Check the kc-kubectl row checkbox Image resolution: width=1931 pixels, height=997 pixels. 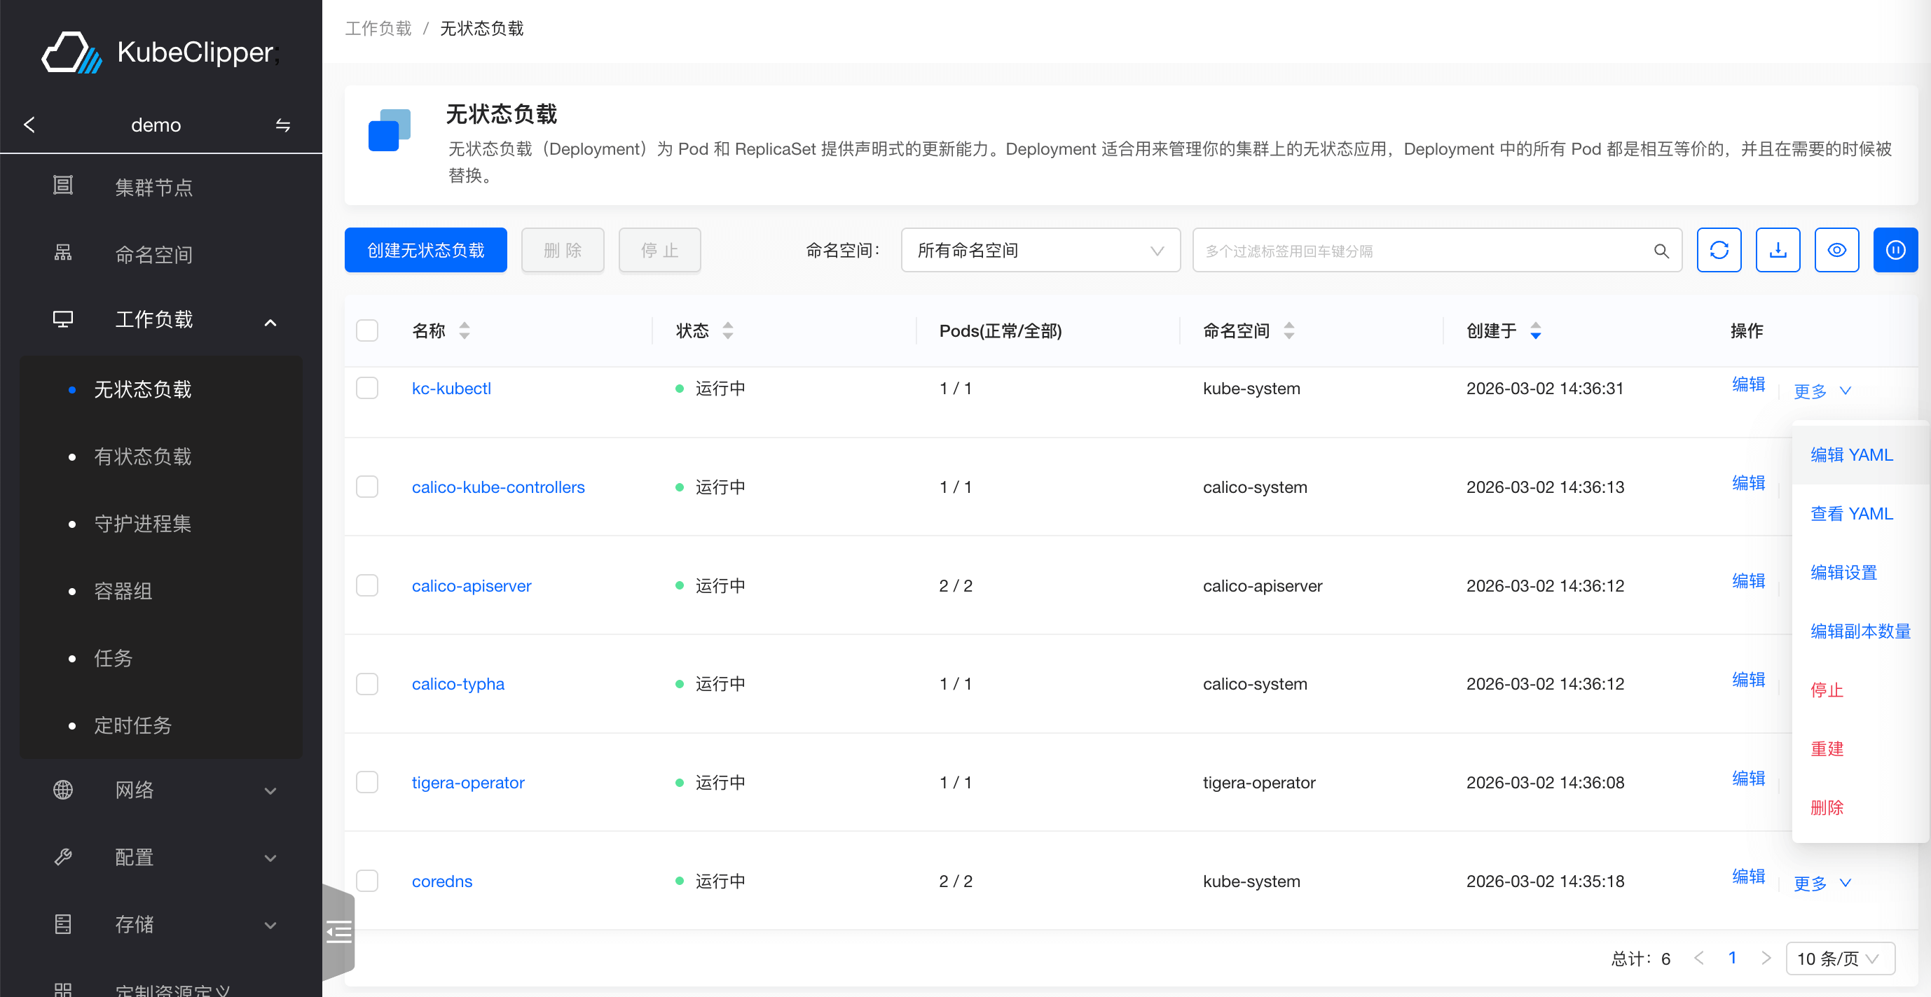click(366, 388)
